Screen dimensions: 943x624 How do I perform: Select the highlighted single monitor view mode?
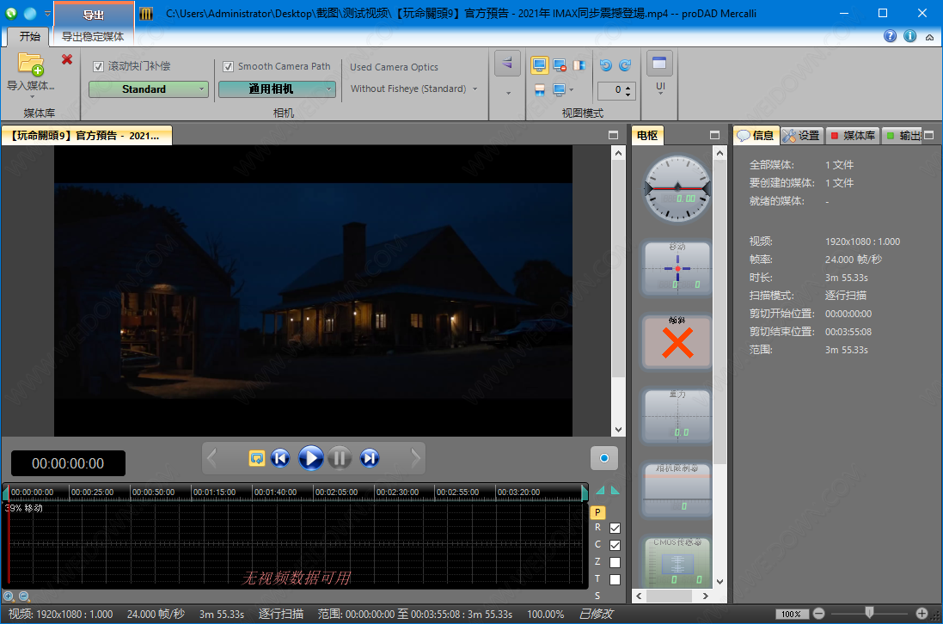(x=540, y=65)
